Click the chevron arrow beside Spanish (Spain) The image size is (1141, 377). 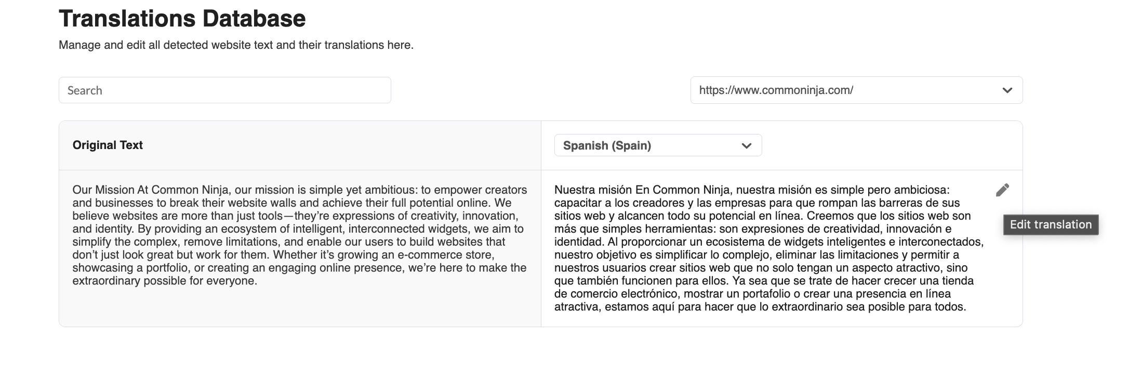coord(746,146)
